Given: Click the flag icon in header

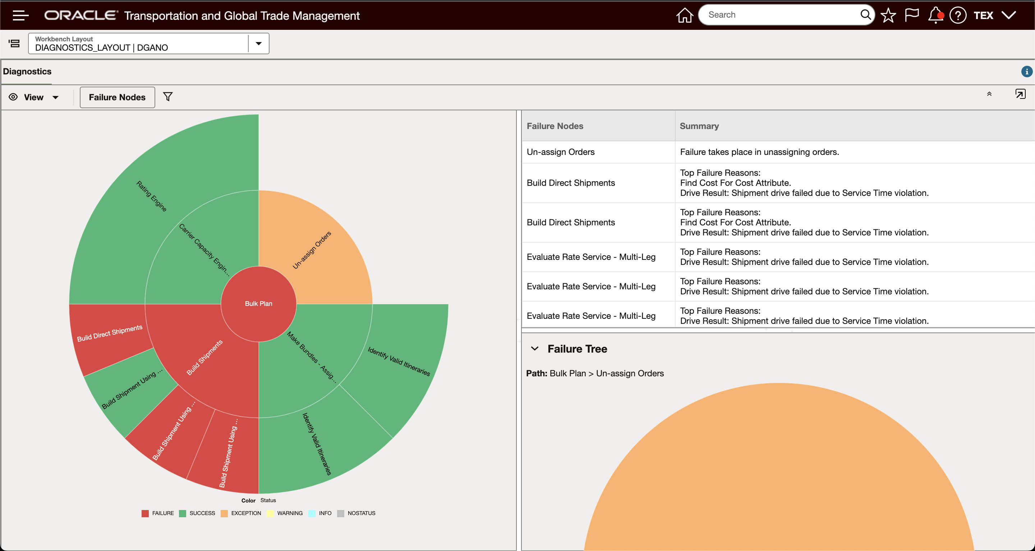Looking at the screenshot, I should pos(912,15).
